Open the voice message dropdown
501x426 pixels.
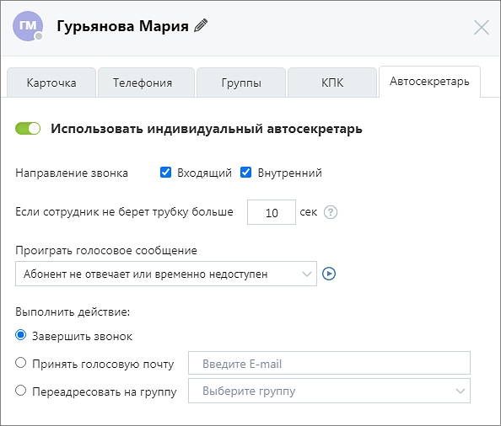166,274
